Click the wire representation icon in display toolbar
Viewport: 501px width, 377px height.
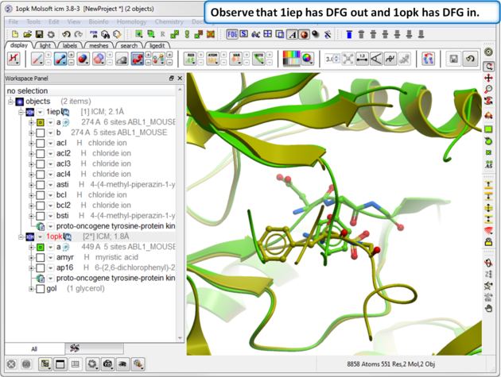[38, 60]
